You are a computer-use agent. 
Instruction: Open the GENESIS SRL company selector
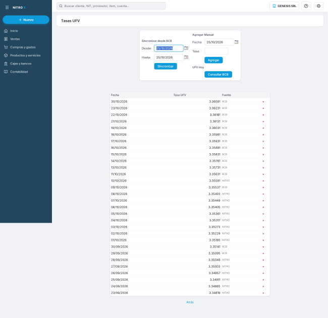[284, 6]
